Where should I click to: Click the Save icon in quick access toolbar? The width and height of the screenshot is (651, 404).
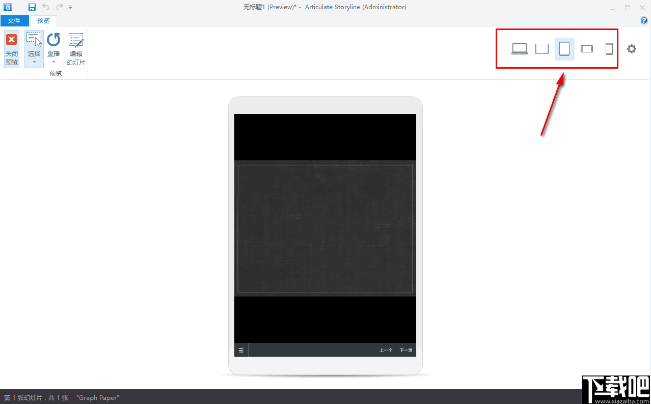point(32,7)
